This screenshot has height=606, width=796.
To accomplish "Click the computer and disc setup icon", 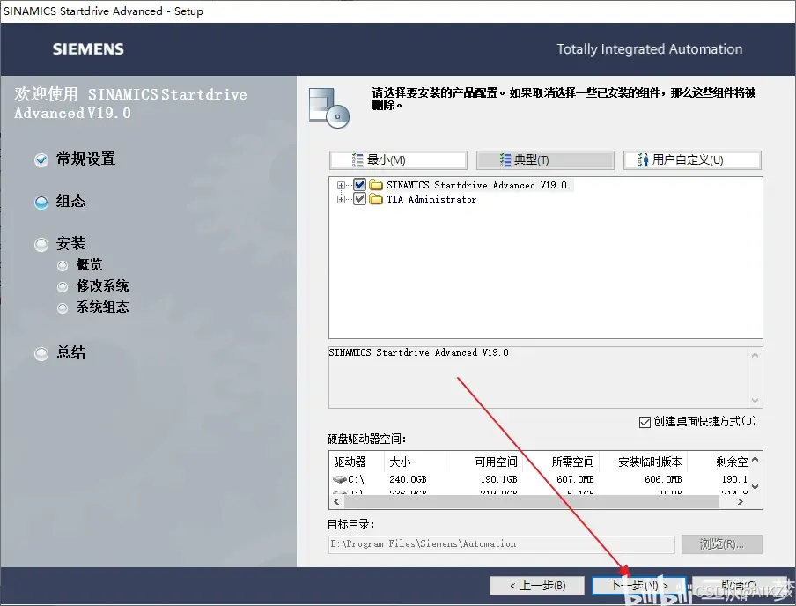I will coord(329,107).
